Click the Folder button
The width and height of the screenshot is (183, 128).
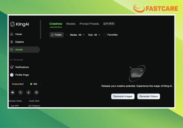click(57, 35)
